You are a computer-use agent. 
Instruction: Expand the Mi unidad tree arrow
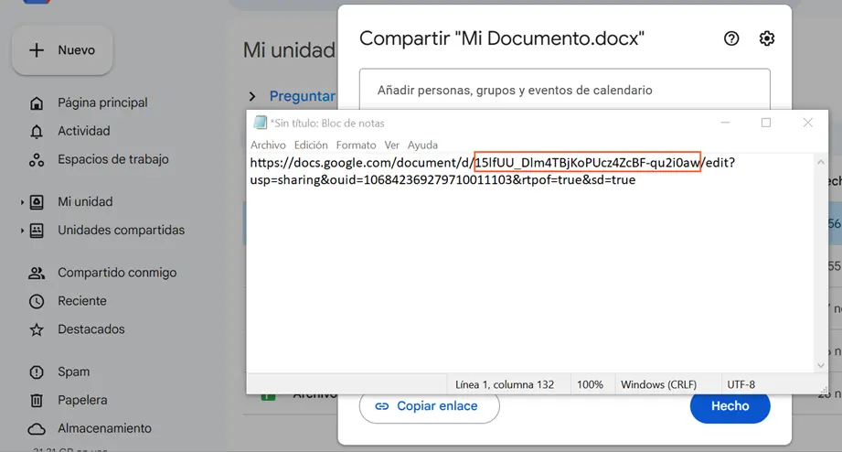pos(22,202)
